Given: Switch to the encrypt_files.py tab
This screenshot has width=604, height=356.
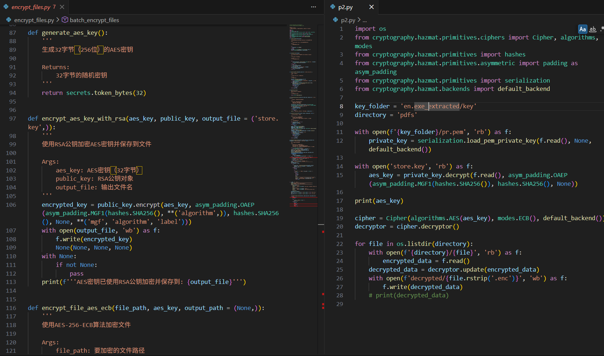Looking at the screenshot, I should pos(31,7).
